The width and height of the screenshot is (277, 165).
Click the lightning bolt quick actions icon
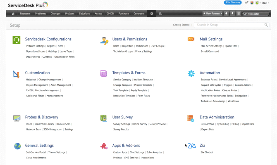coord(232,14)
